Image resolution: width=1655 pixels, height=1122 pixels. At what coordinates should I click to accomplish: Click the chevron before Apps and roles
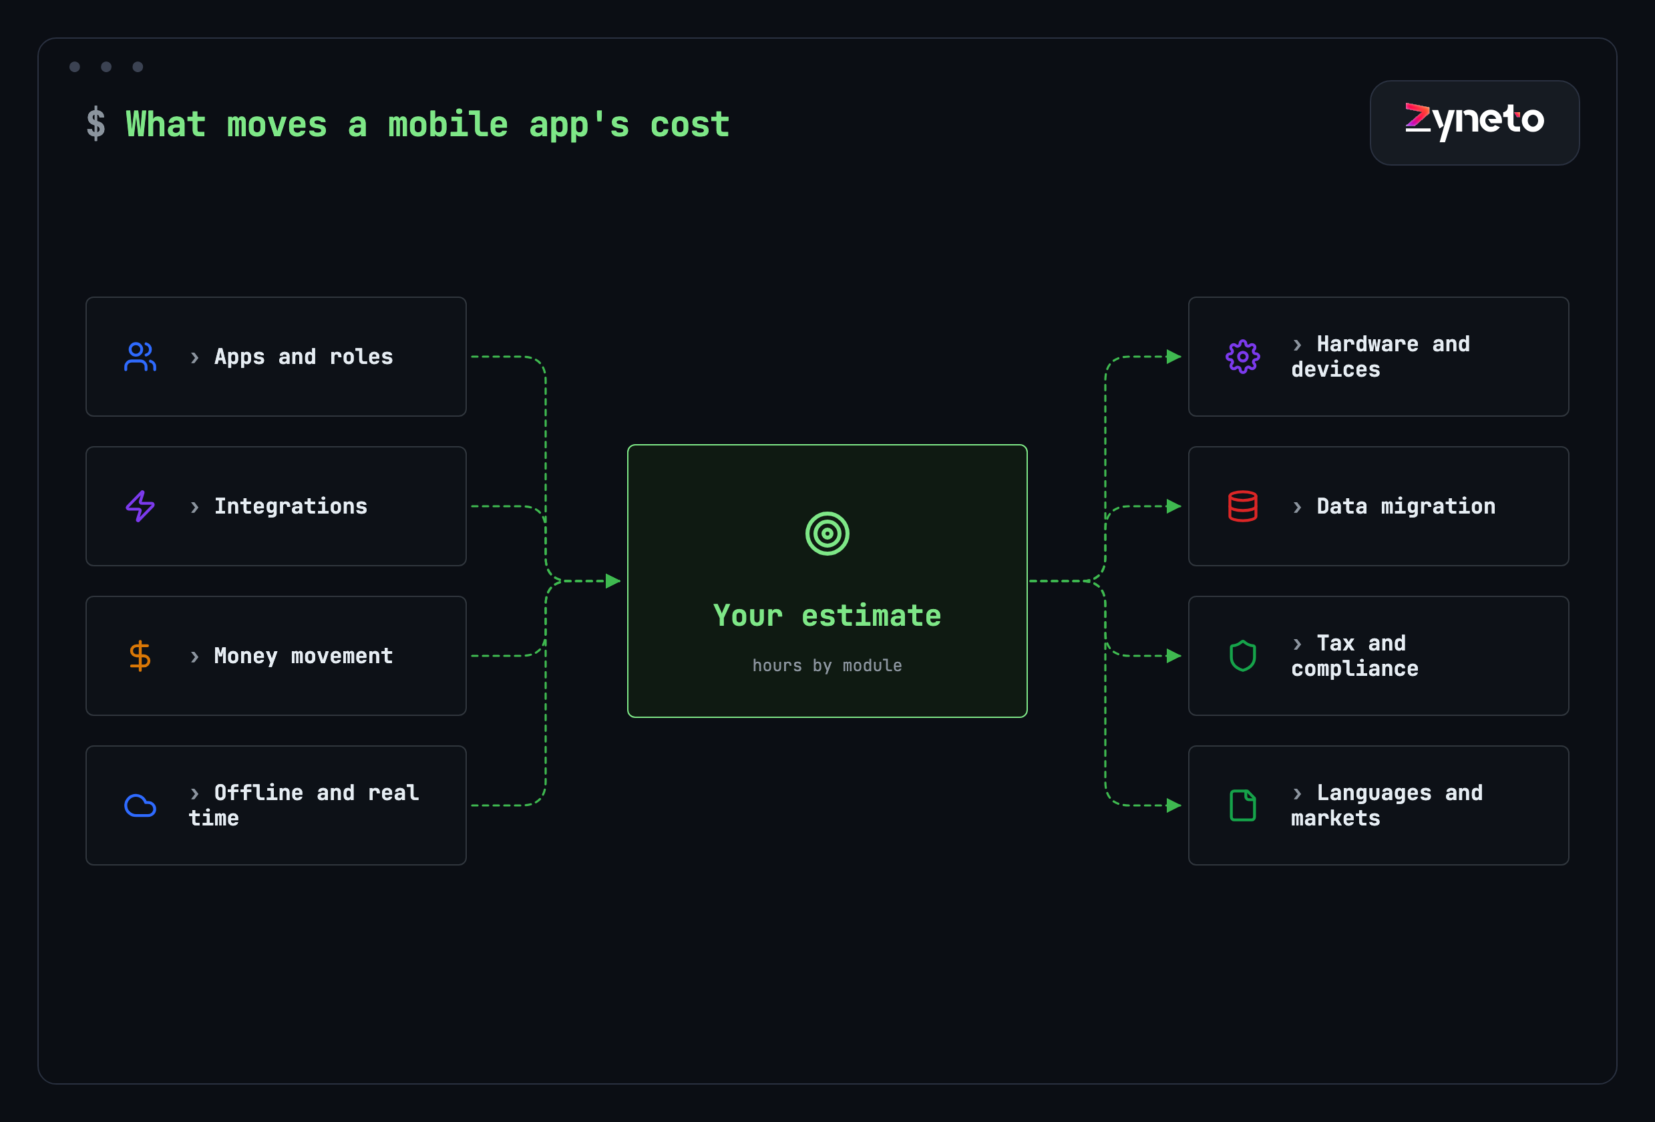click(194, 357)
